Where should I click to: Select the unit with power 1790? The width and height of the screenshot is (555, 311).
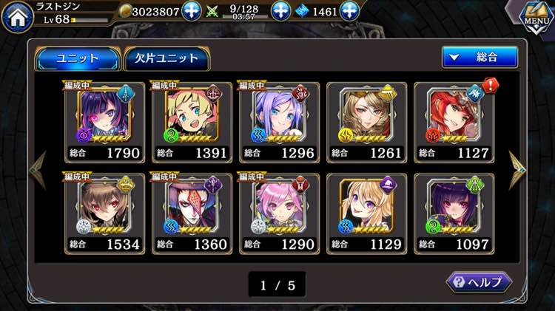[105, 123]
